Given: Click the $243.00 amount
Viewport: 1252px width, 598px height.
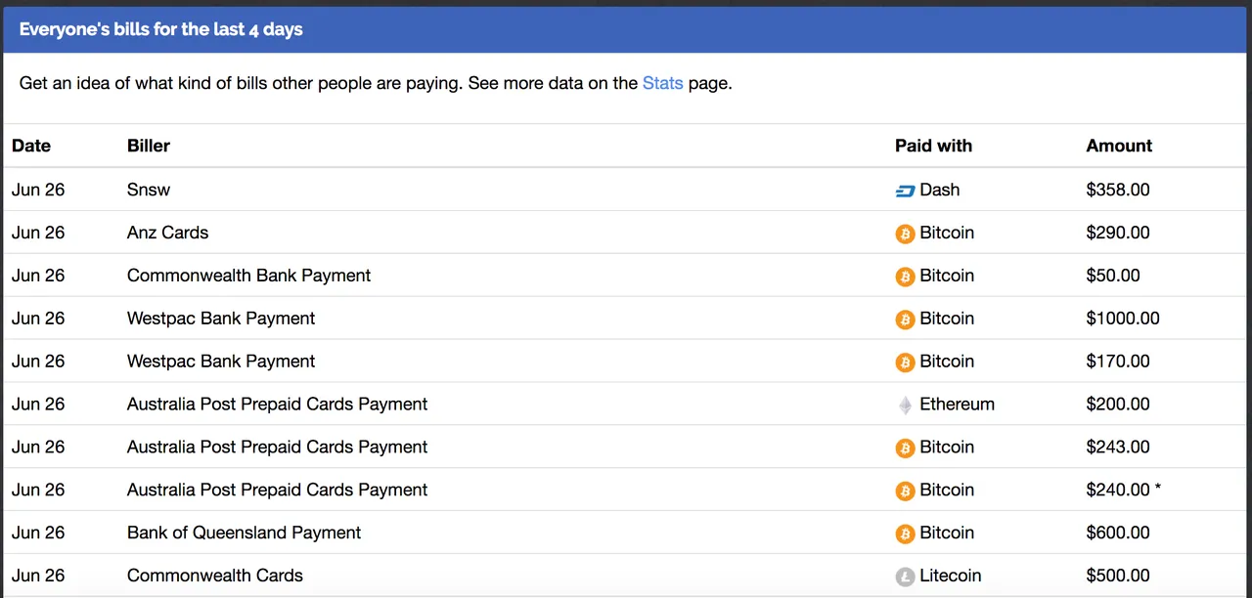Looking at the screenshot, I should pos(1118,448).
